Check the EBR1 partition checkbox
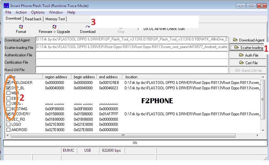 tap(8, 98)
